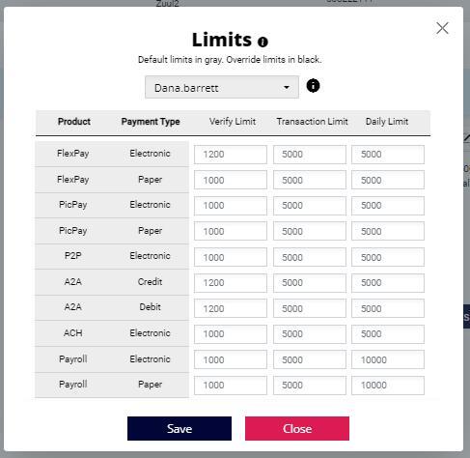
Task: Select Payroll Paper daily limit field
Action: 388,386
